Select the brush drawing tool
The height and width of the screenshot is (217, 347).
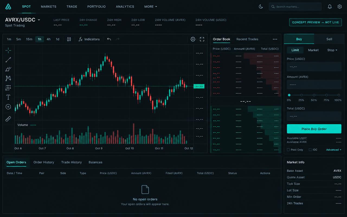(8, 69)
